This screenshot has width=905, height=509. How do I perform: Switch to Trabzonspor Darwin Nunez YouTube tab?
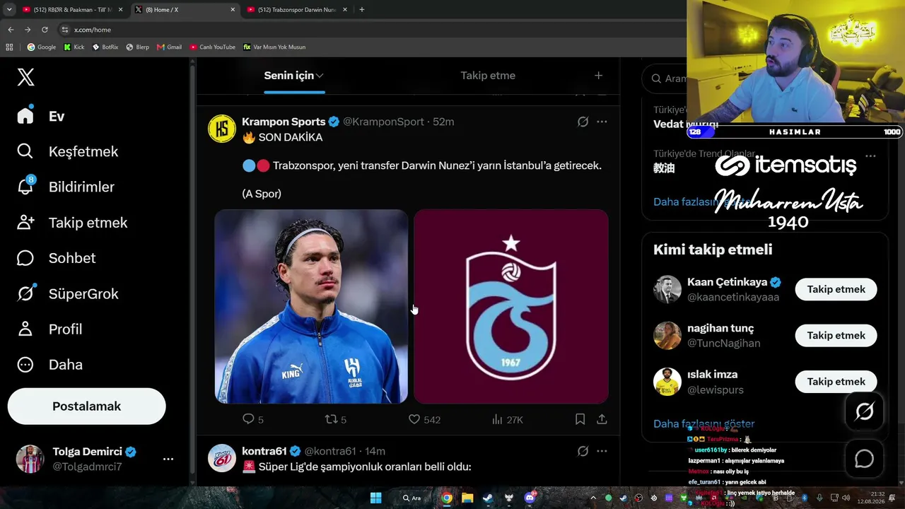tap(296, 10)
